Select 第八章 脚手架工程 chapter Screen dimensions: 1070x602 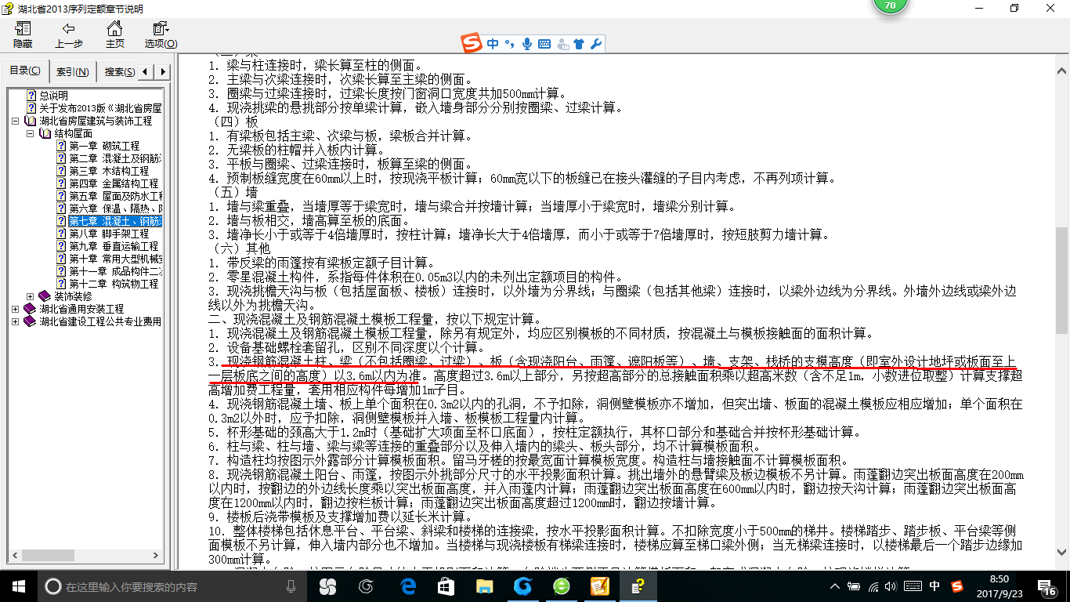click(x=108, y=234)
